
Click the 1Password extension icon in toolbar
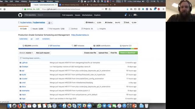139,9
